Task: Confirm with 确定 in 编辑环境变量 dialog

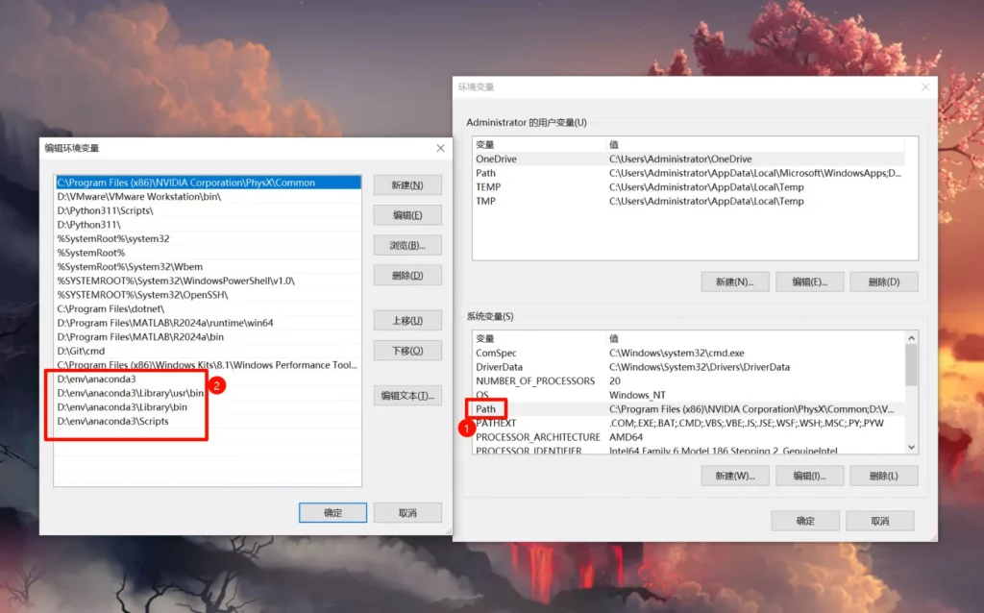Action: coord(332,513)
